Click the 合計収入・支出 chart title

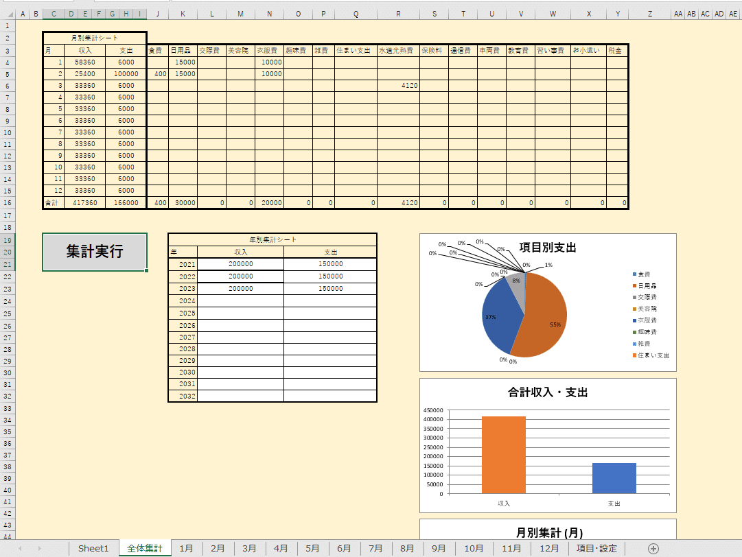pos(548,392)
